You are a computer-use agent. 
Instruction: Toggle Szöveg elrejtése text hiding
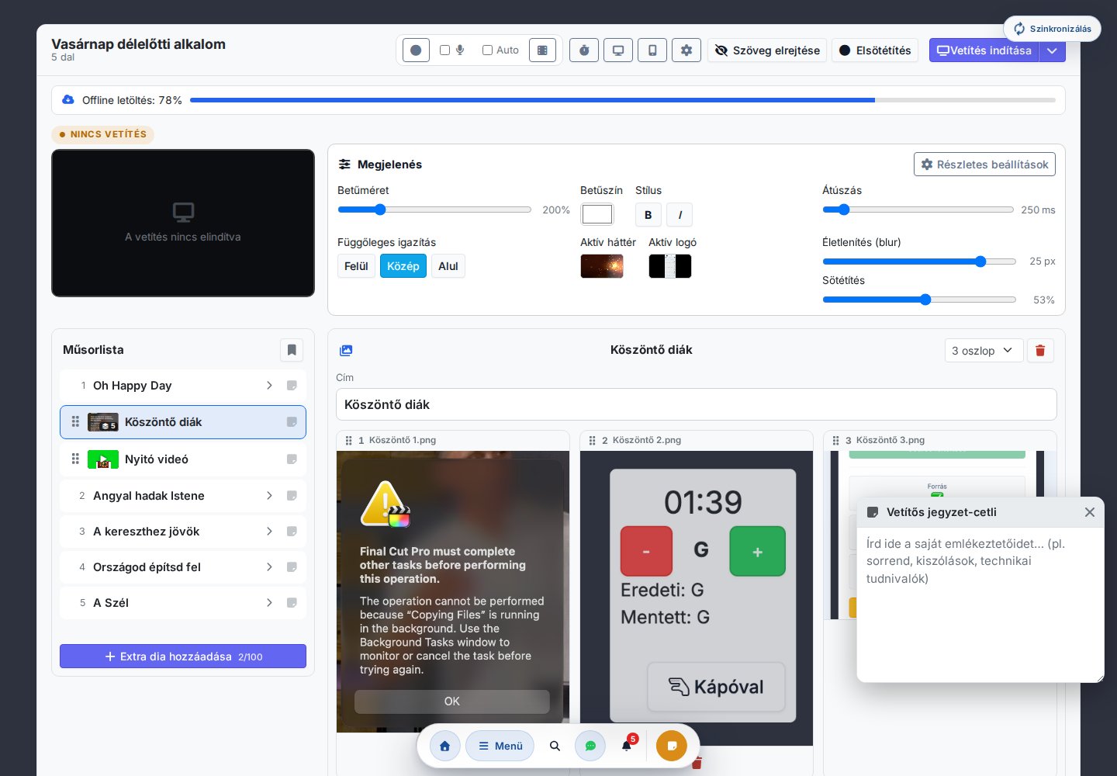(767, 50)
